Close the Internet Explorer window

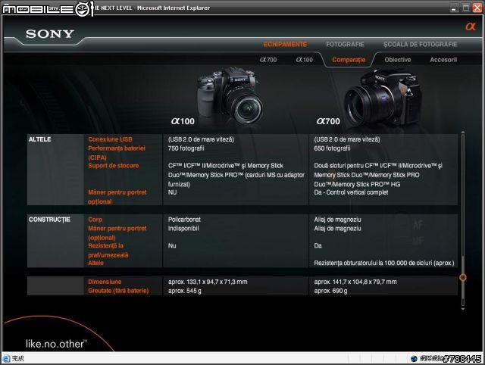477,8
